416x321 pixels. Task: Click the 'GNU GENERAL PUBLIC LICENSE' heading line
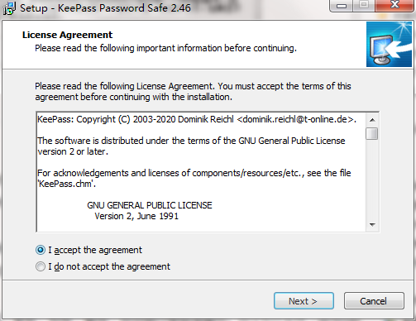tap(150, 205)
